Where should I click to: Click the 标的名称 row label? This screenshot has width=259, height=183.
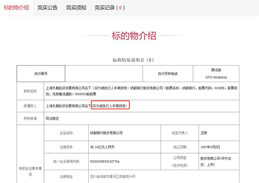coord(30,91)
